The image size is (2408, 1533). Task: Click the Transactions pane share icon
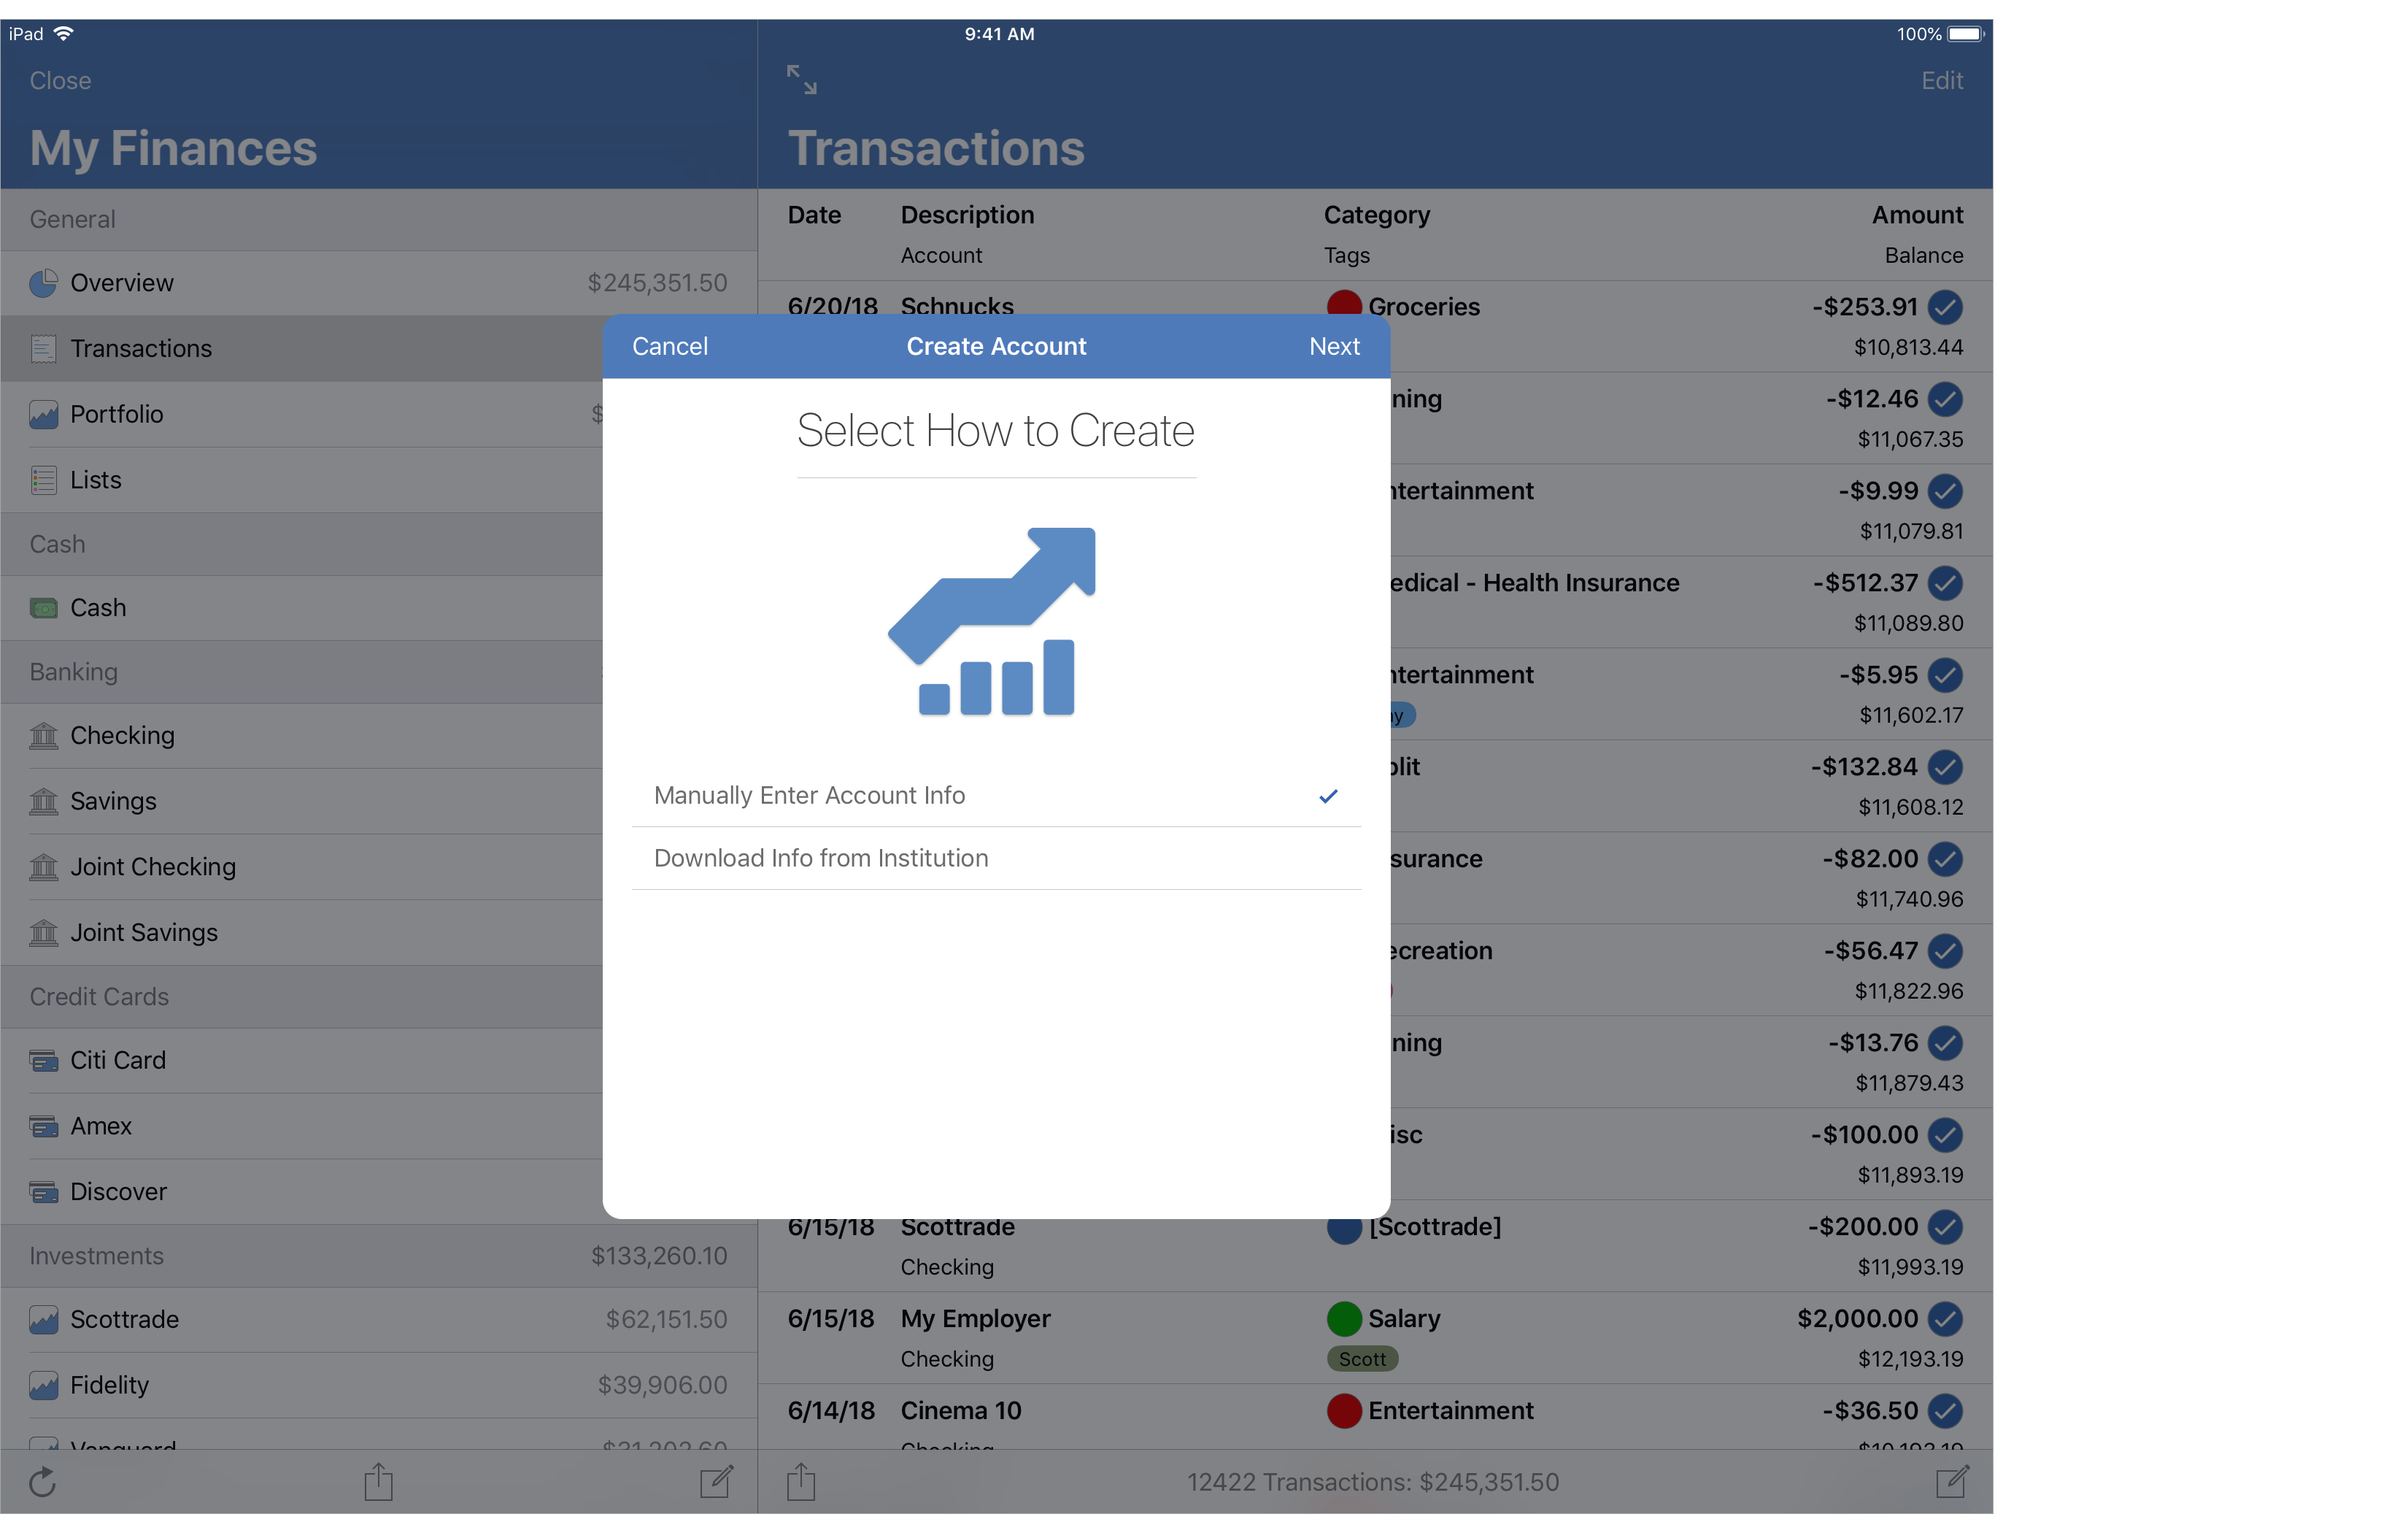(x=801, y=1481)
